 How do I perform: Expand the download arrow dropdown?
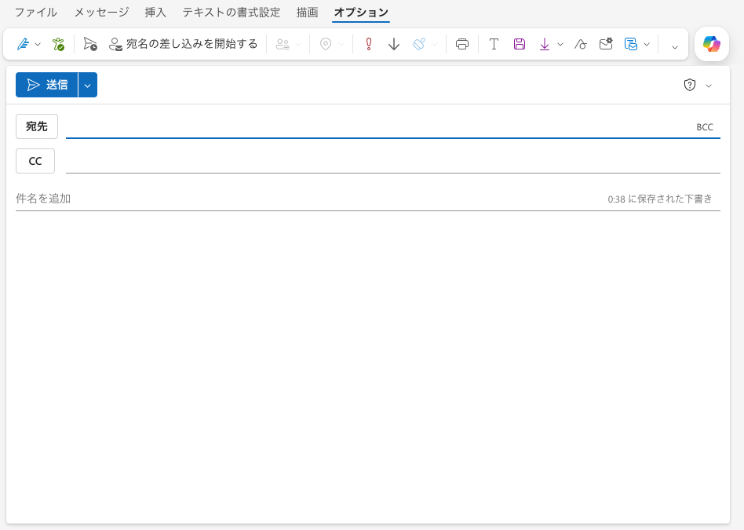(x=560, y=45)
